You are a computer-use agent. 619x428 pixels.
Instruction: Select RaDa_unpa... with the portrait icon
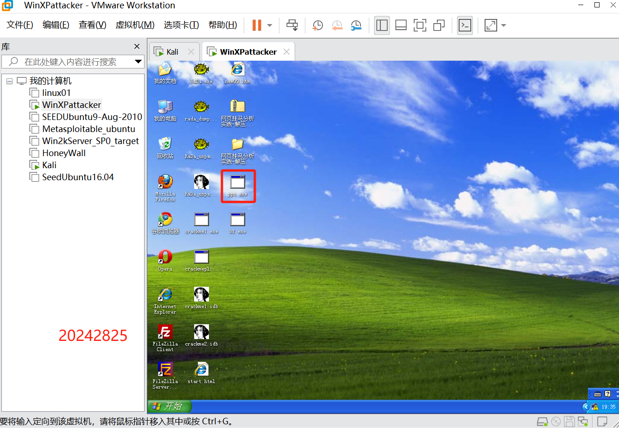(x=201, y=185)
